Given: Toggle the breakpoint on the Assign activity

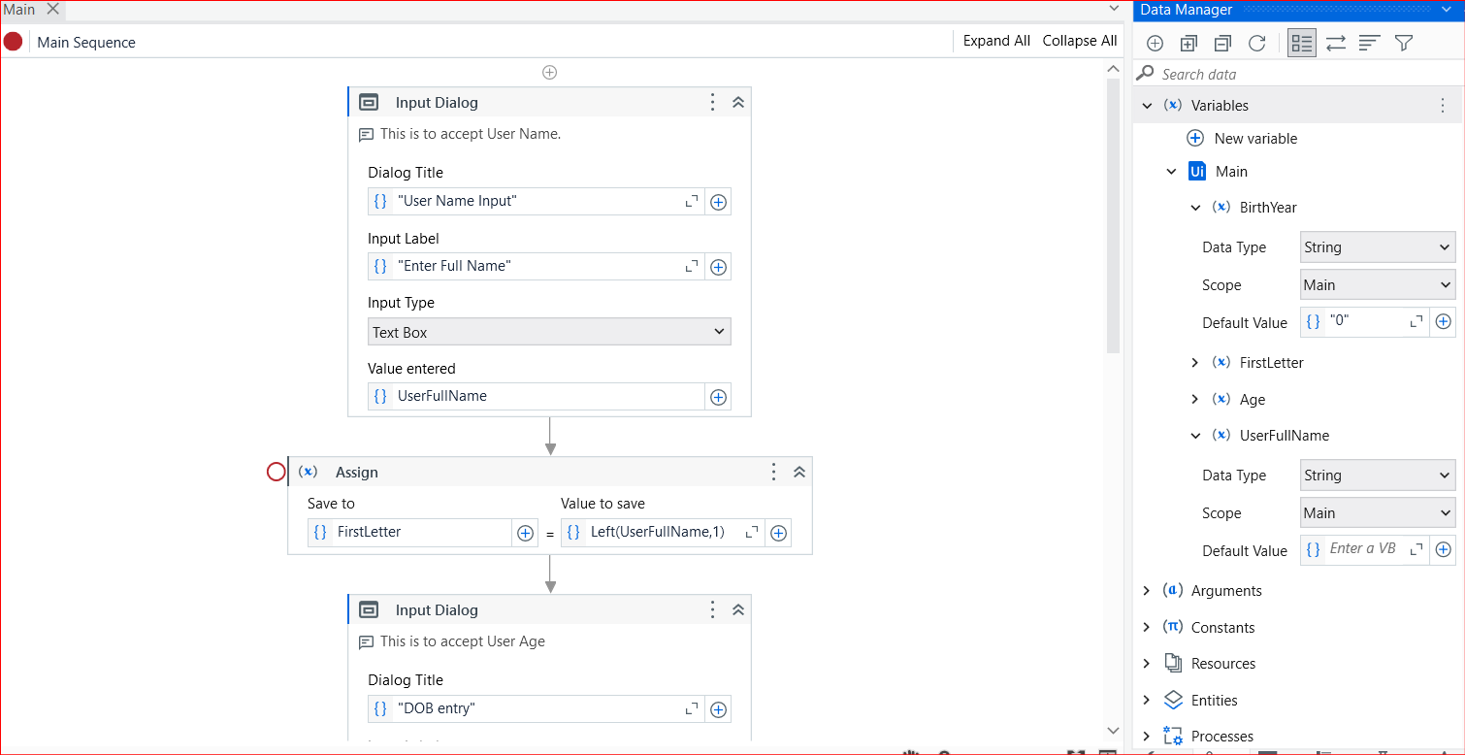Looking at the screenshot, I should pyautogui.click(x=277, y=471).
